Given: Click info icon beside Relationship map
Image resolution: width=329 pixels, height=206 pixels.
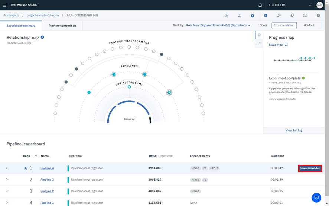Looking at the screenshot, I should tap(42, 38).
